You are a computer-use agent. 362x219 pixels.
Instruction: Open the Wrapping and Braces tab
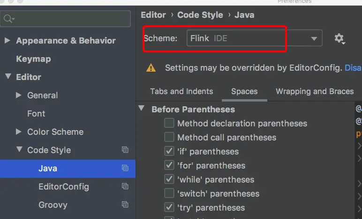(x=315, y=91)
